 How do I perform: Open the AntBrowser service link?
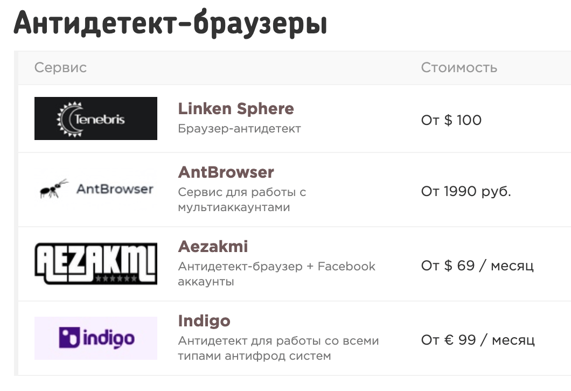point(226,172)
